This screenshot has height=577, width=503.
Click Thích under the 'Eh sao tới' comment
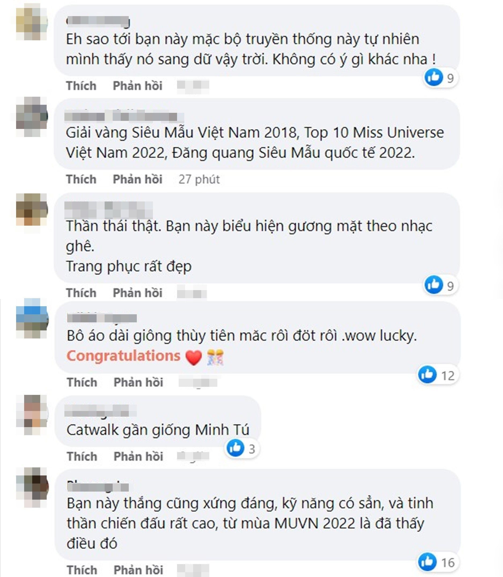[81, 86]
